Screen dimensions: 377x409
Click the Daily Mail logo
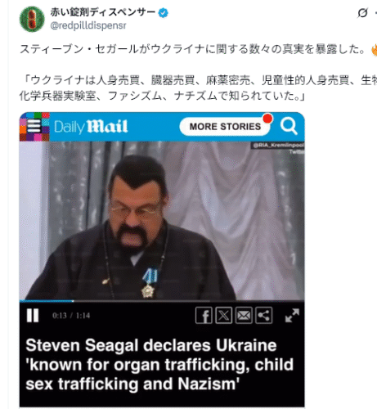click(91, 127)
